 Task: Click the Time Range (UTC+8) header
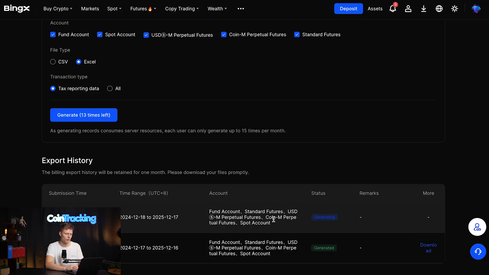point(144,193)
